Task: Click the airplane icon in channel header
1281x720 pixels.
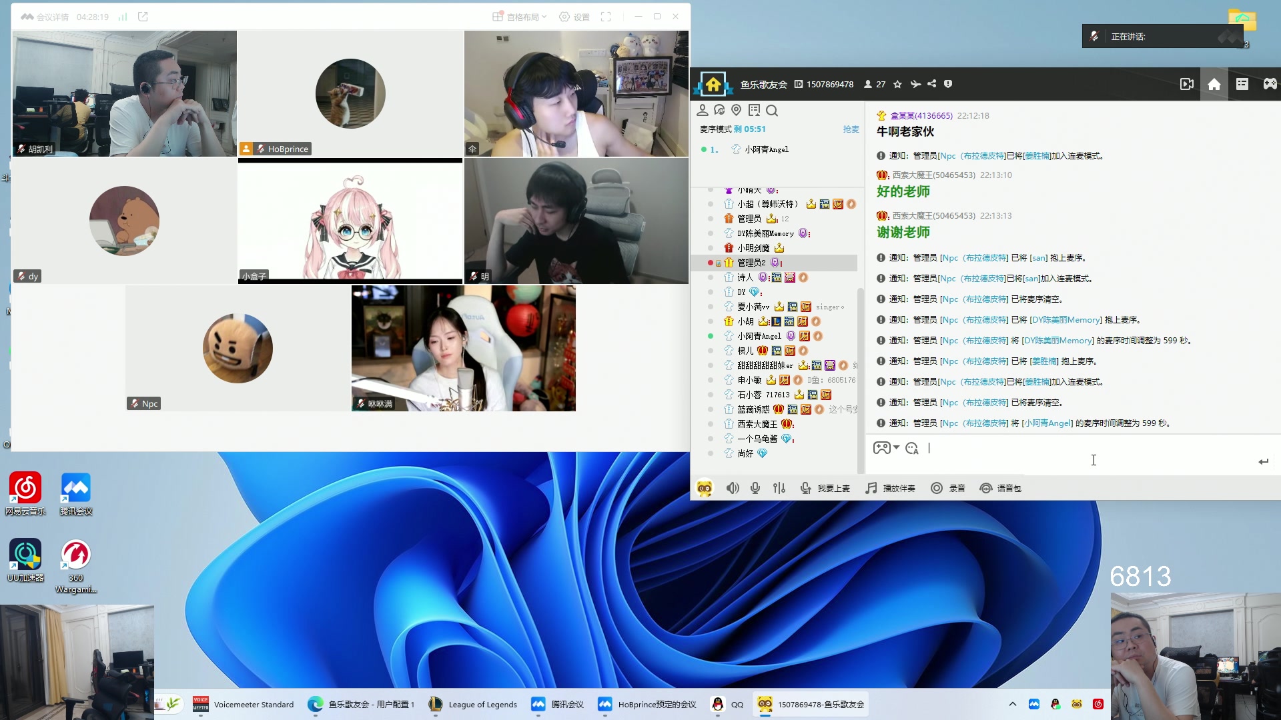Action: point(915,84)
